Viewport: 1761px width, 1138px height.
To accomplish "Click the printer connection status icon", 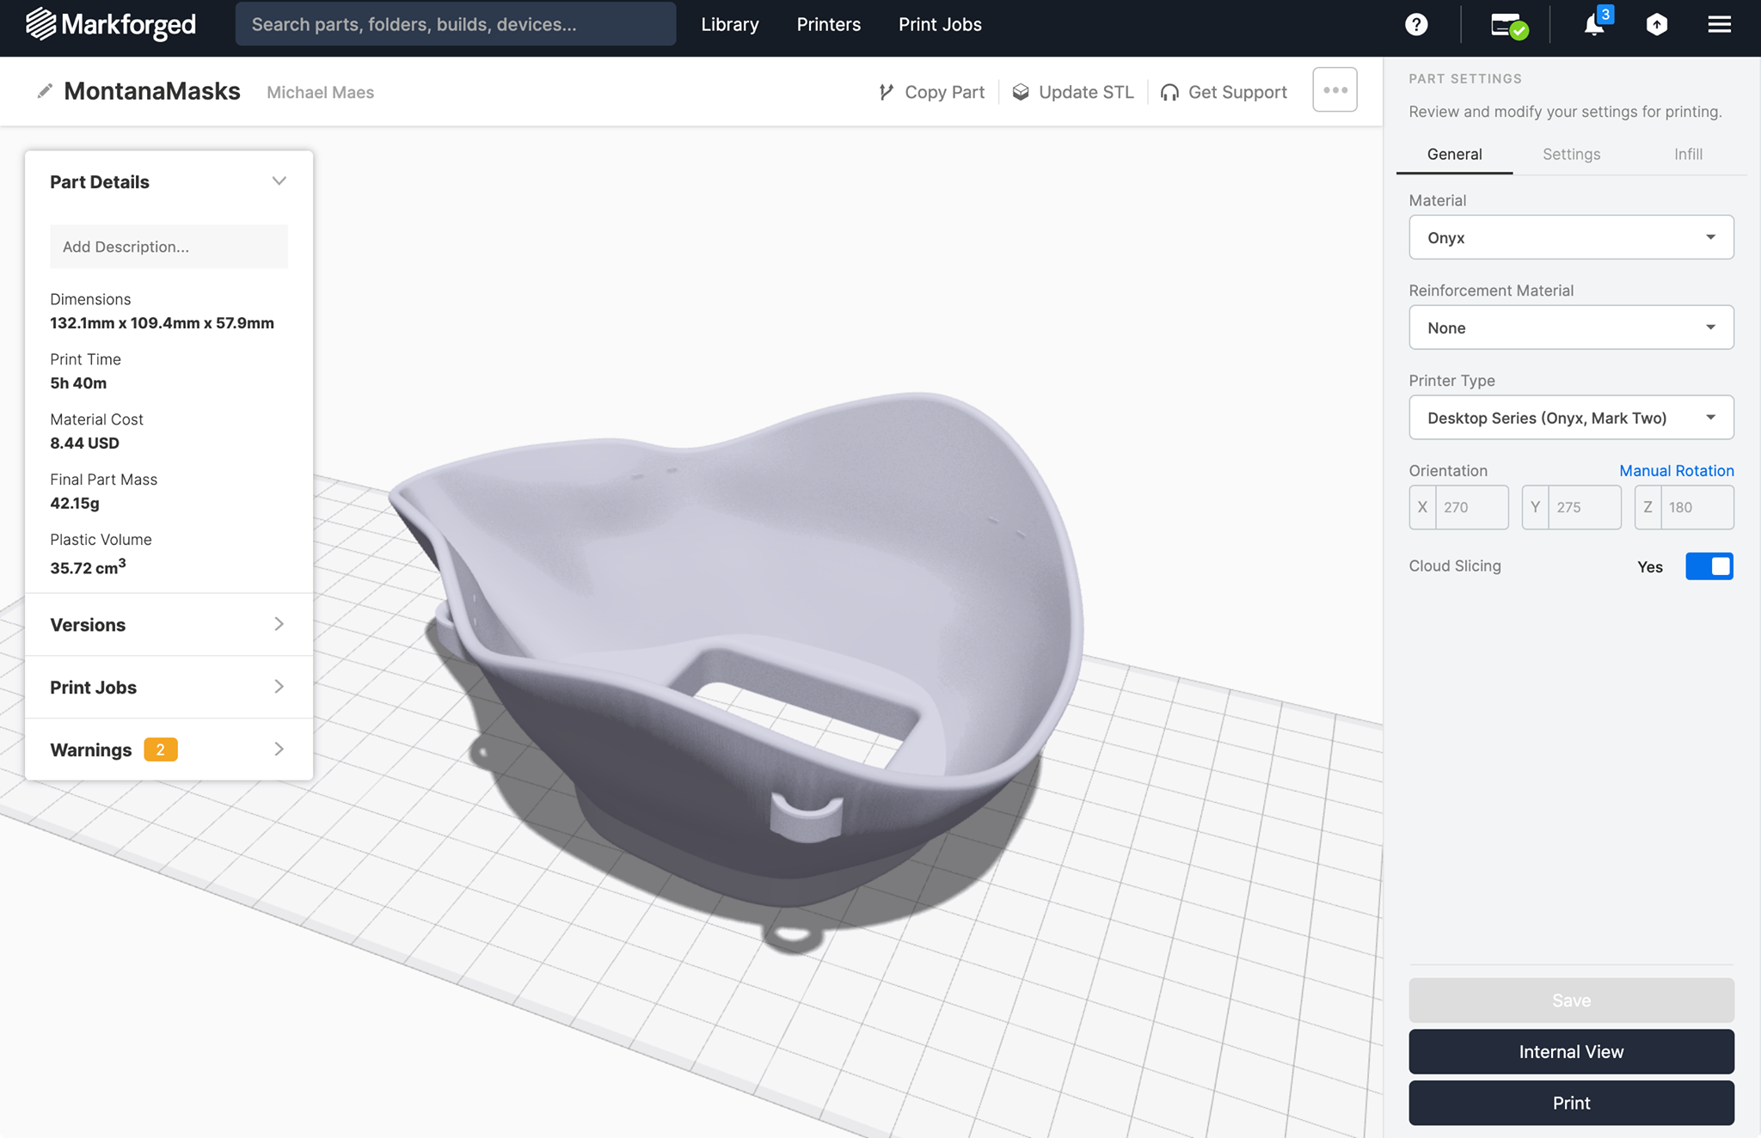I will click(x=1507, y=26).
